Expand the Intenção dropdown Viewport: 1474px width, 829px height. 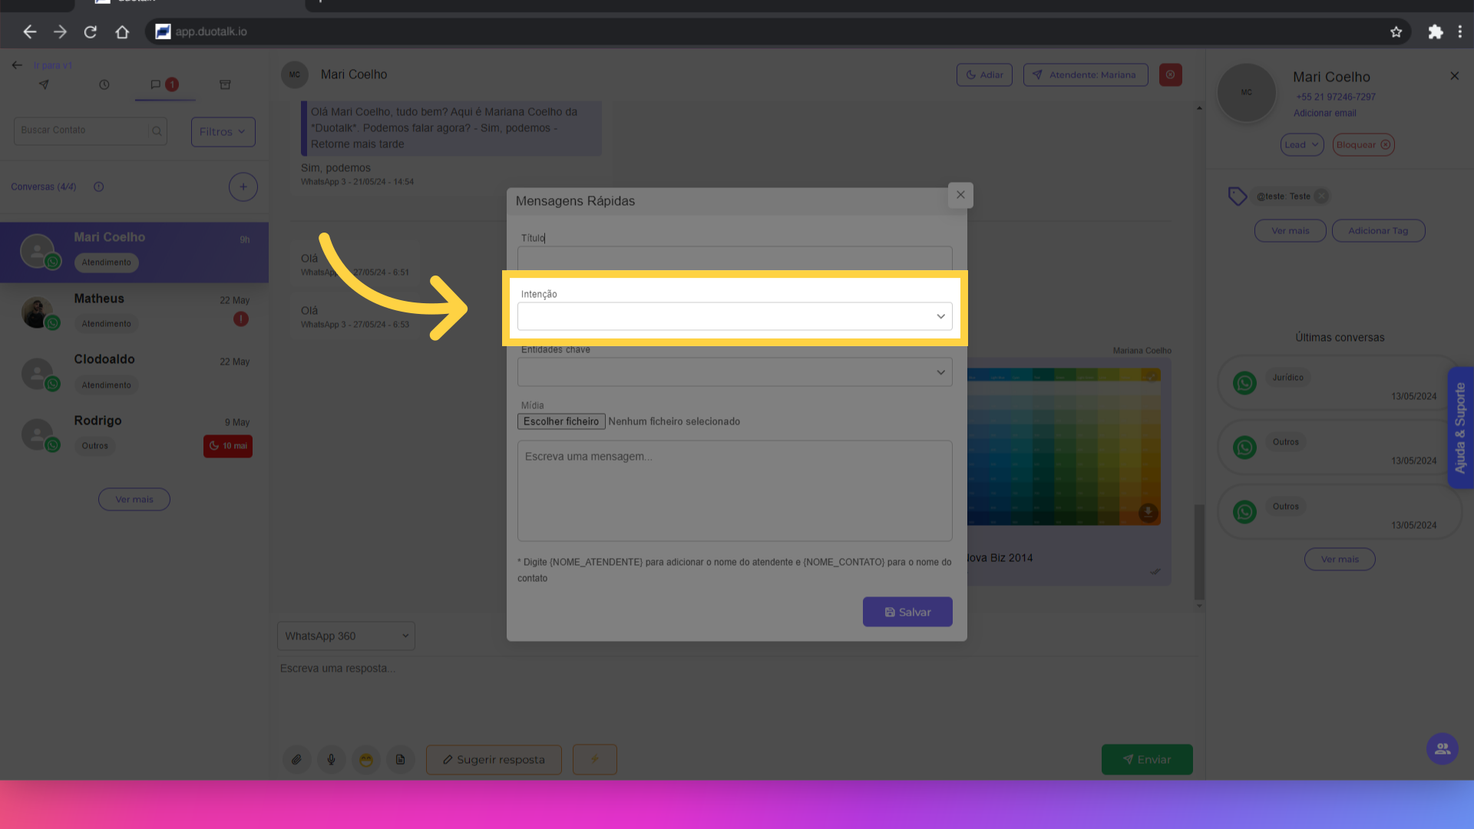735,316
